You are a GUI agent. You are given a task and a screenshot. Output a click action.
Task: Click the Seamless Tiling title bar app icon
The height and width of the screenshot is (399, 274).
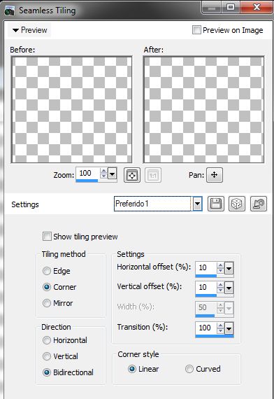10,10
